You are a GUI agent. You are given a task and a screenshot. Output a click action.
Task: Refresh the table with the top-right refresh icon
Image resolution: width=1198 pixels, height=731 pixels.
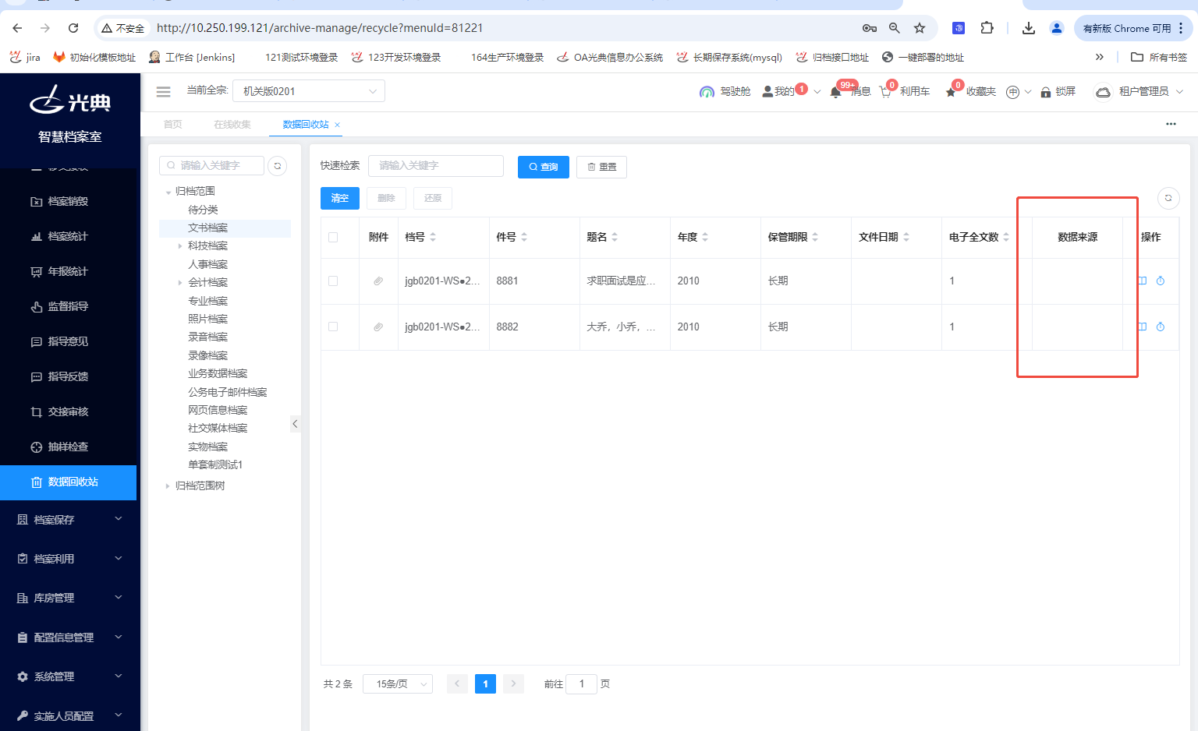coord(1168,198)
